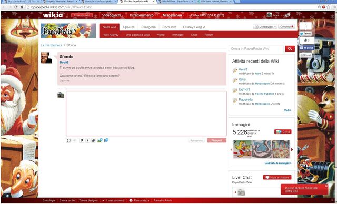
Task: Open the Kwart recent activity link
Action: [243, 69]
